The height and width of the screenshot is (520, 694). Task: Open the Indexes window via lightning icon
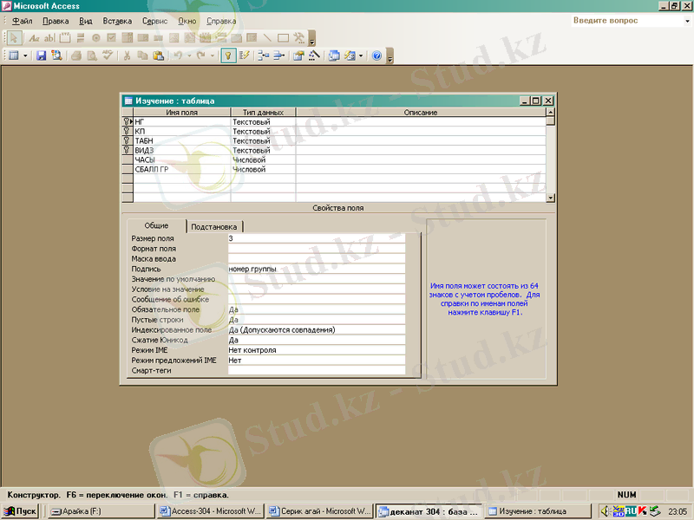click(x=245, y=55)
